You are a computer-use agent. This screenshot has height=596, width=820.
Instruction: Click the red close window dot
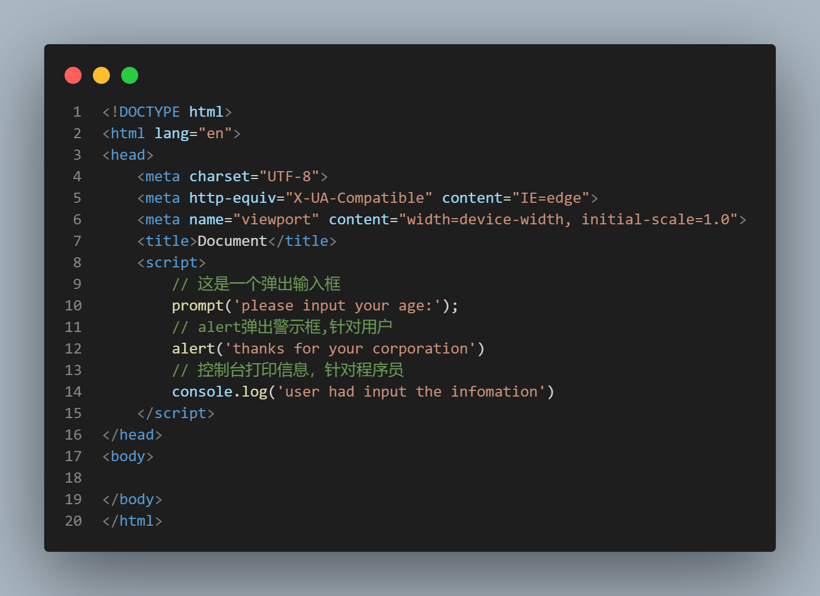[73, 75]
